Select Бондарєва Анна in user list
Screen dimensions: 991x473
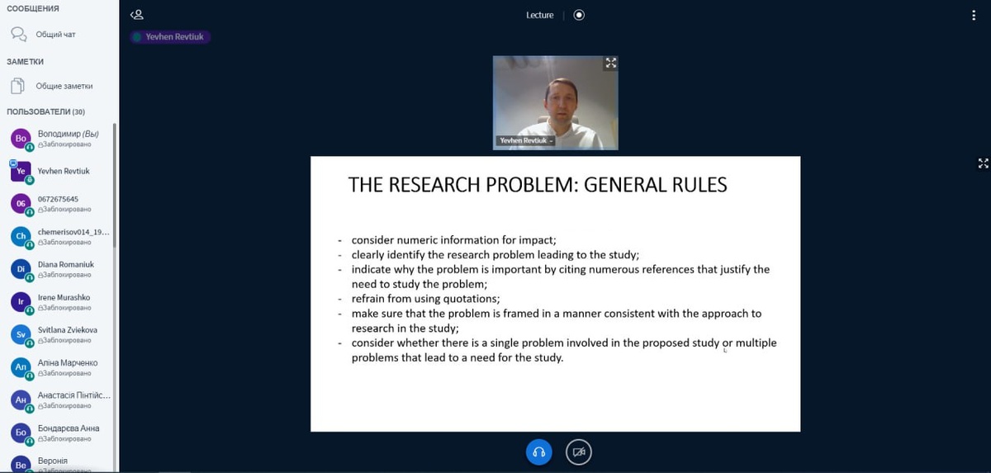coord(58,433)
